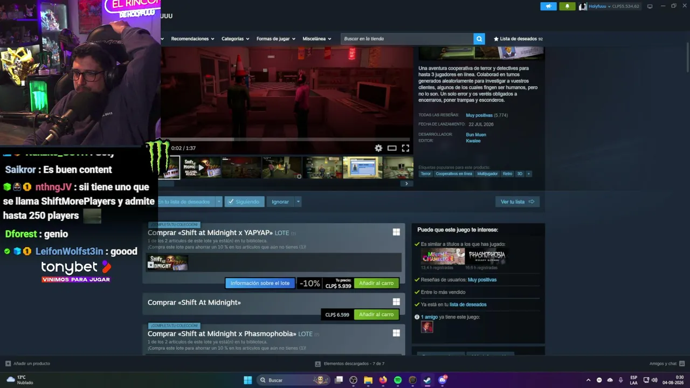
Task: Select the 3D tag
Action: 520,174
